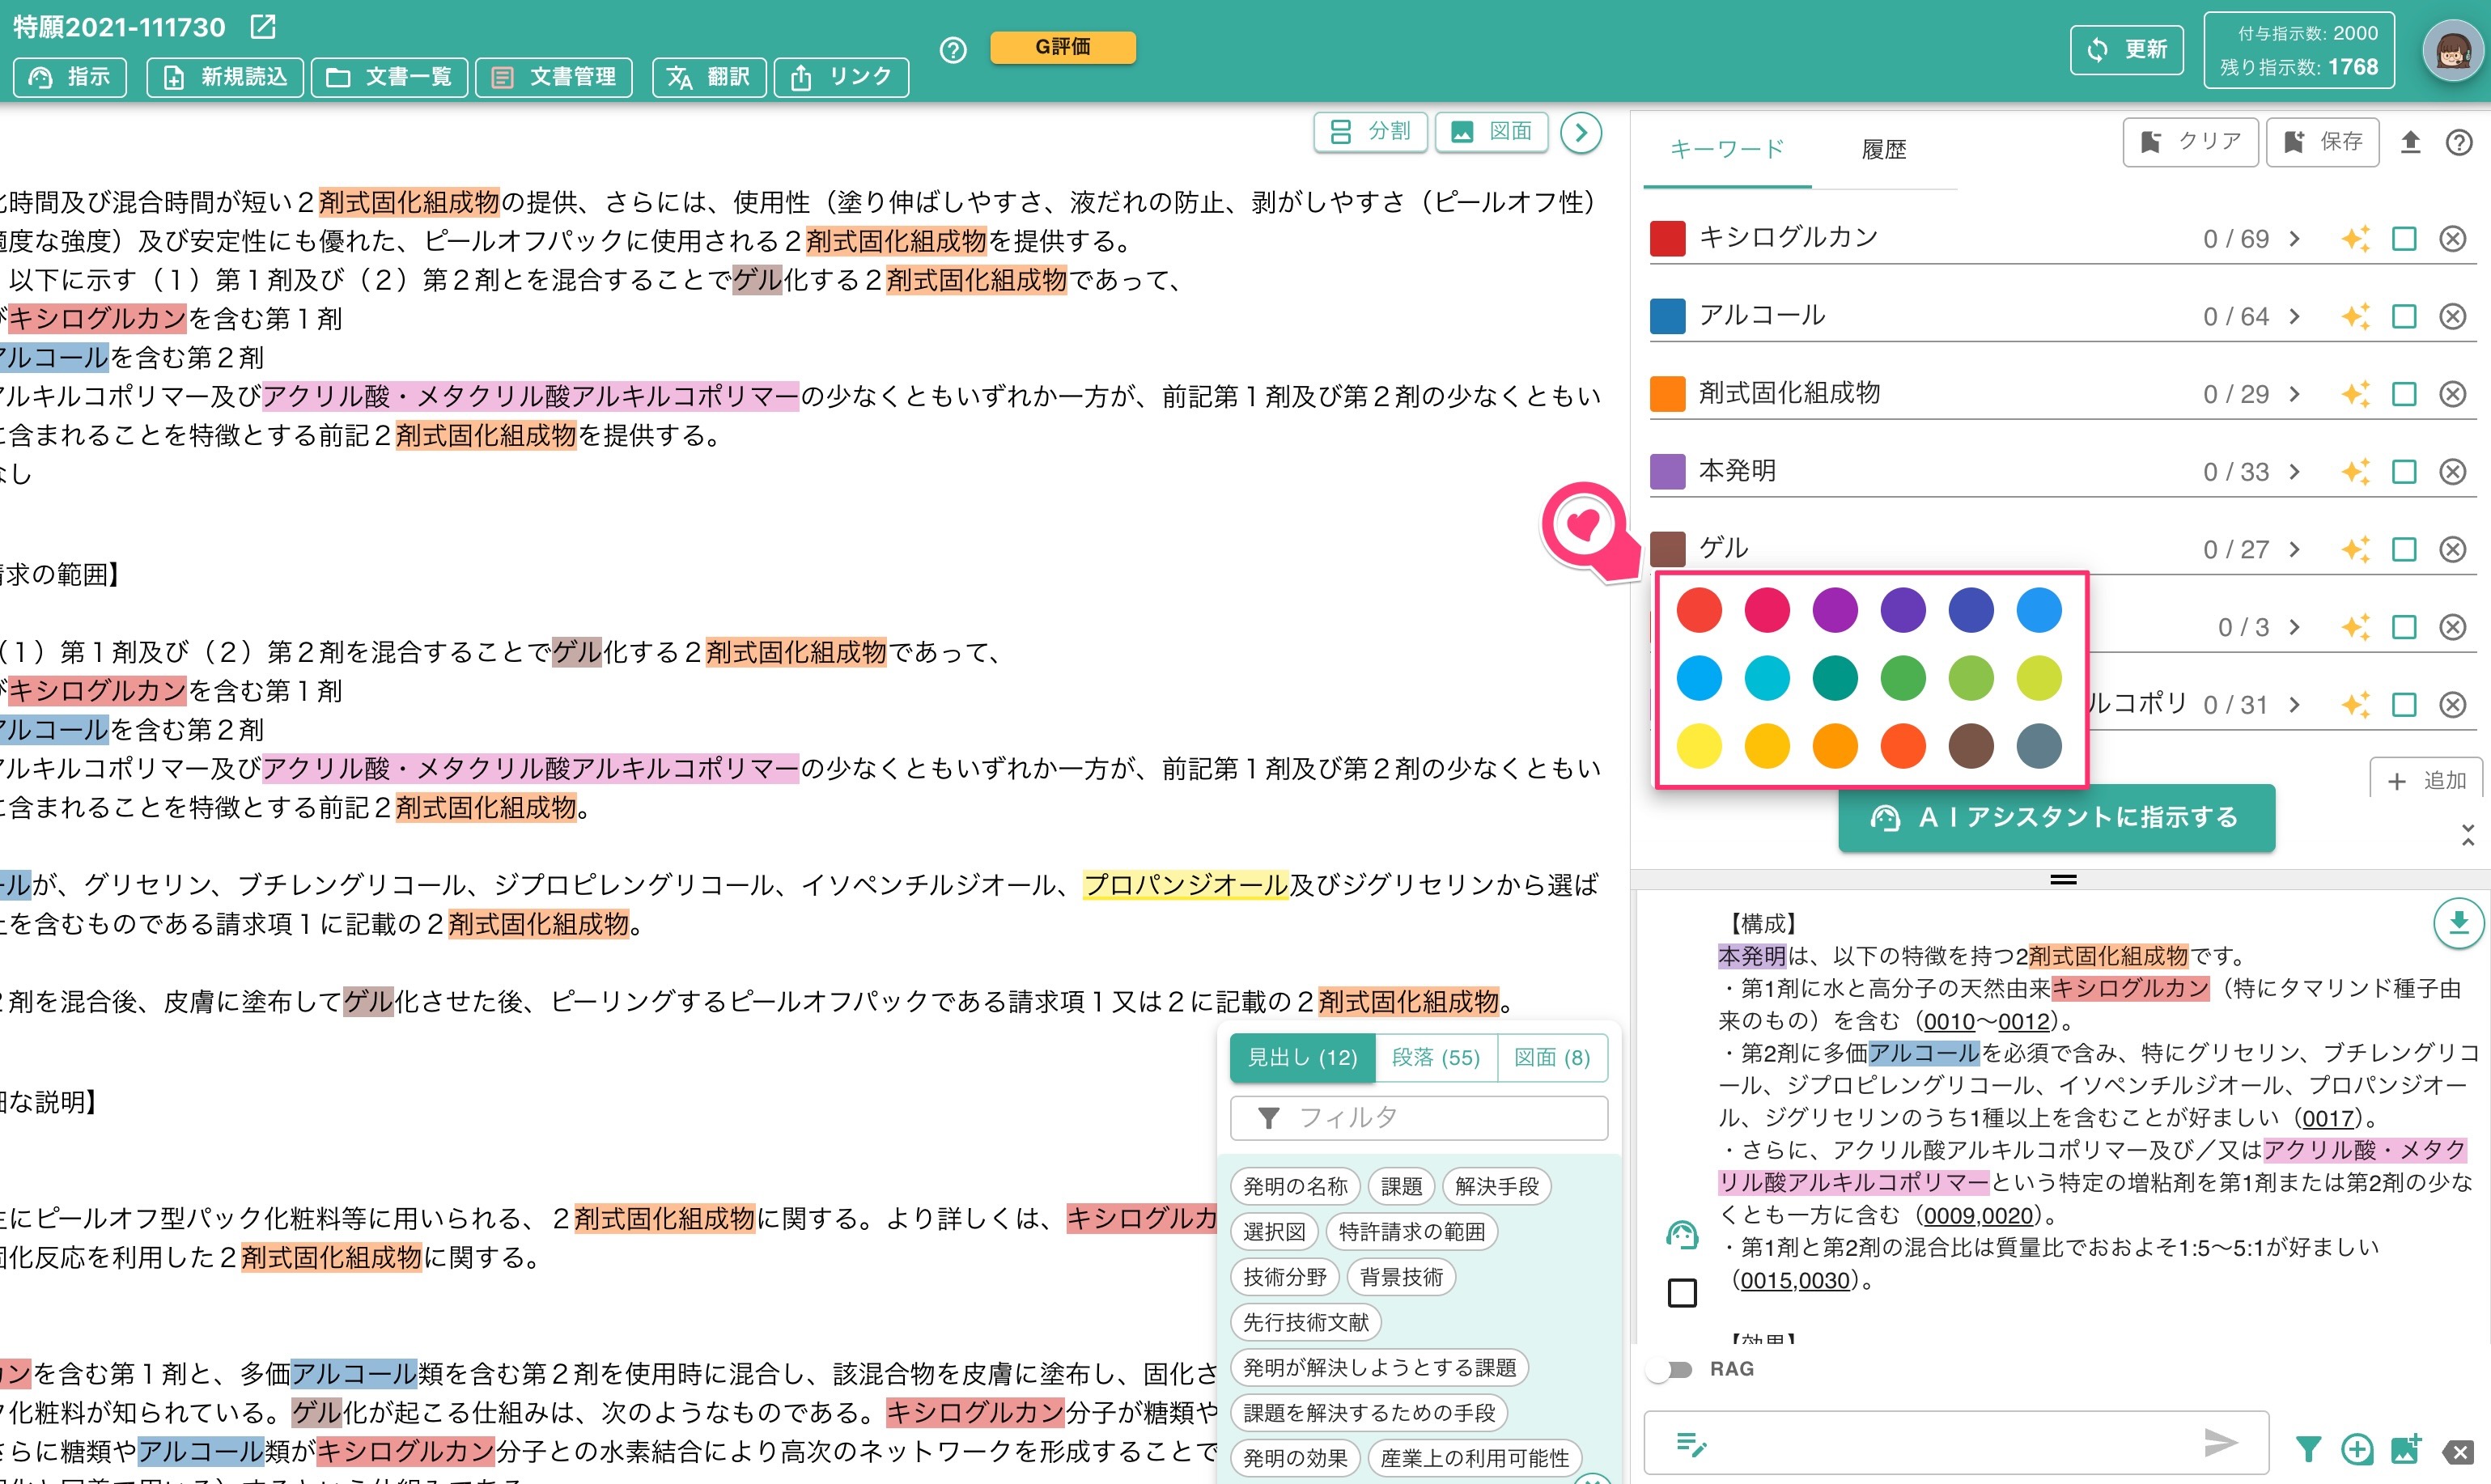Click AI sparkle icon for 本発明
The image size is (2491, 1484).
point(2355,472)
